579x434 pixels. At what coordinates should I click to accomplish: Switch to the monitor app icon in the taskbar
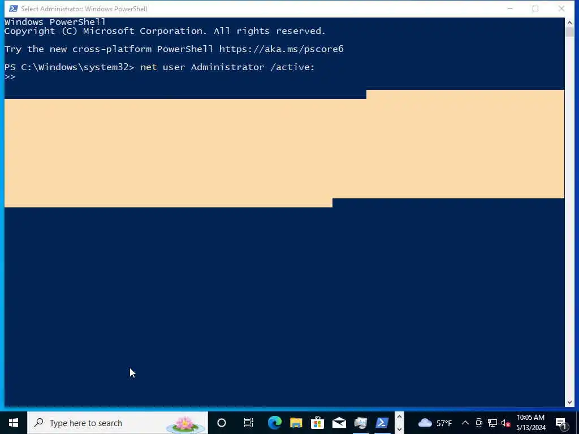(360, 423)
